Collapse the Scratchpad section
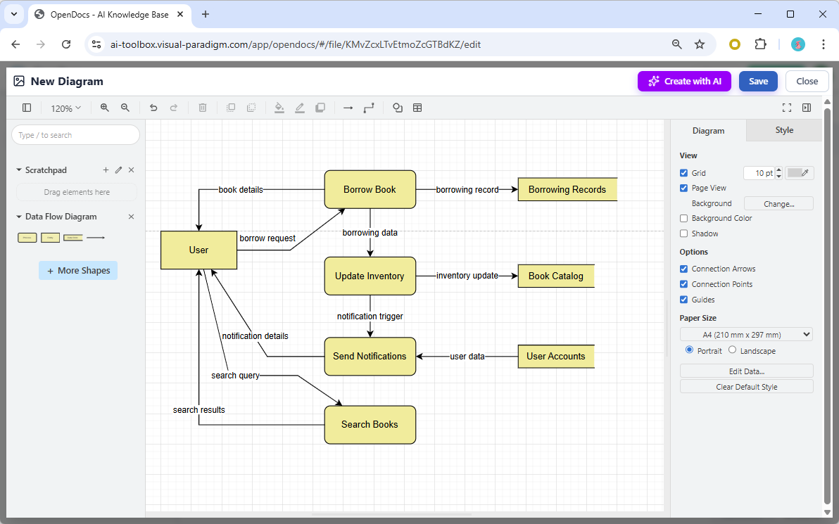This screenshot has height=524, width=839. pyautogui.click(x=18, y=170)
